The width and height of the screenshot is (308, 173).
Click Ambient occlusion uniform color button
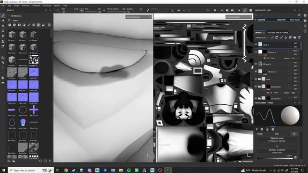coord(277,151)
